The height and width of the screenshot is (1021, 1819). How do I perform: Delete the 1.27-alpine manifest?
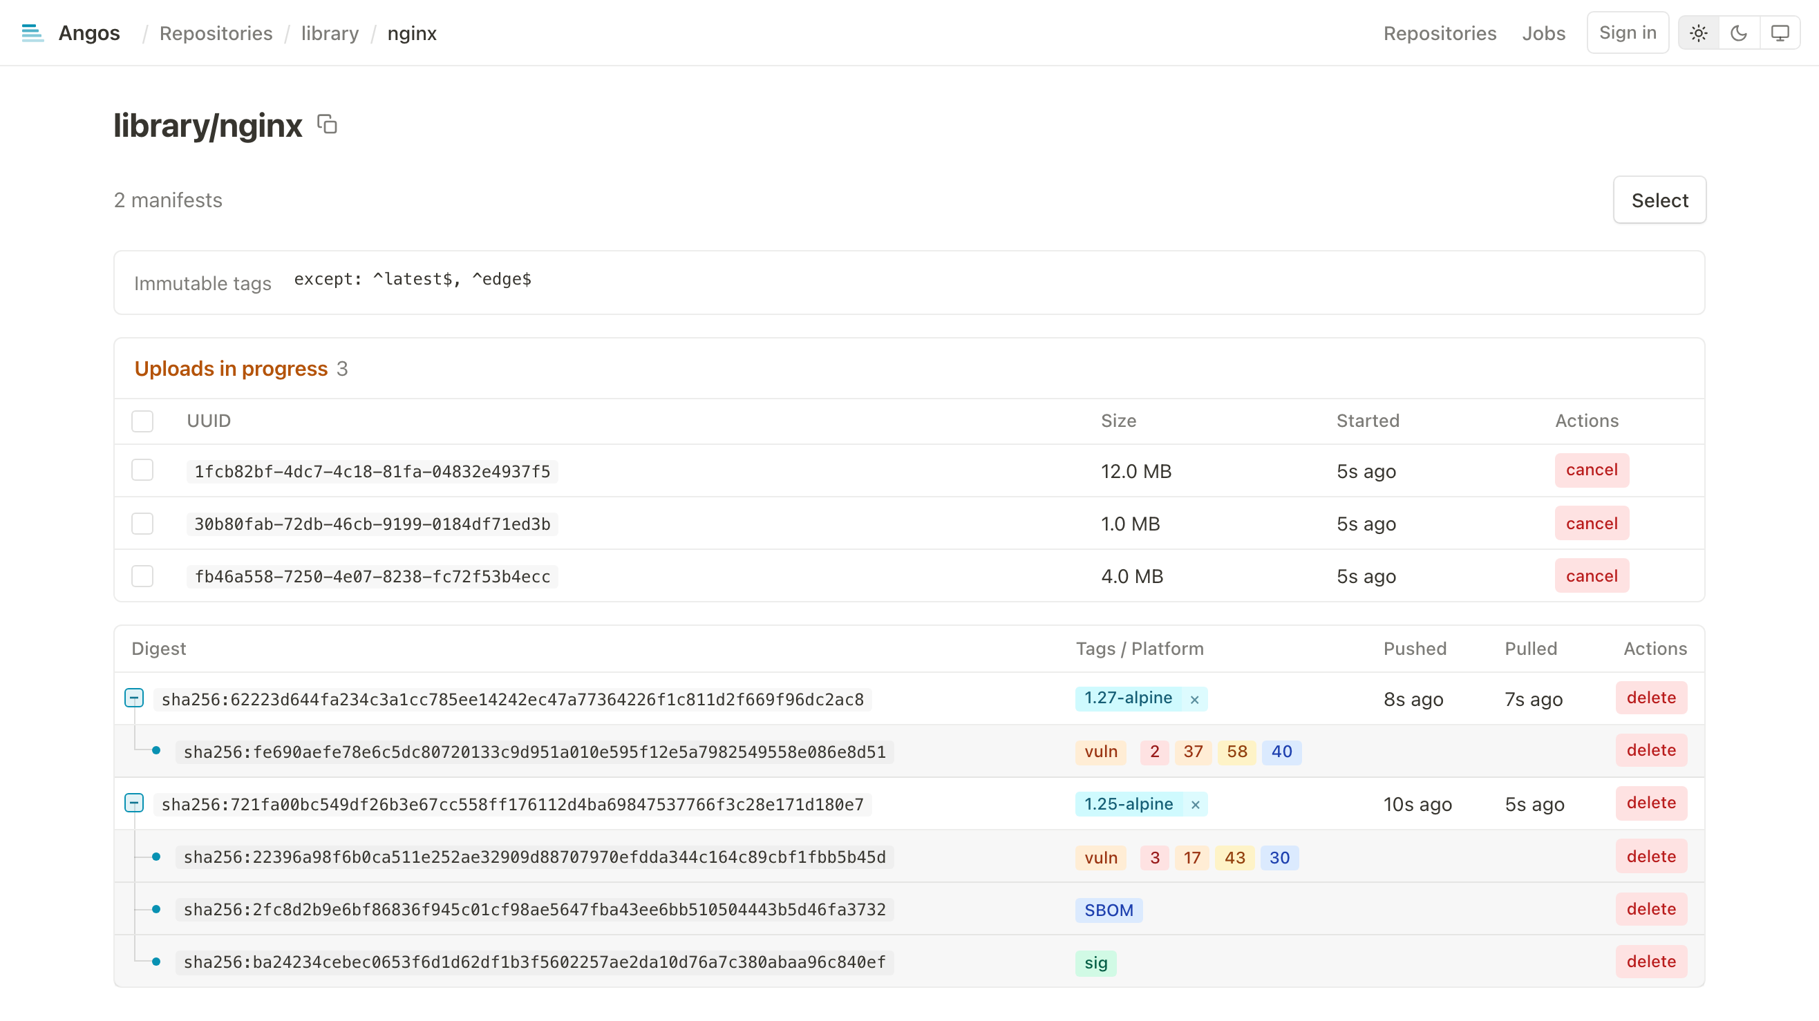1651,698
